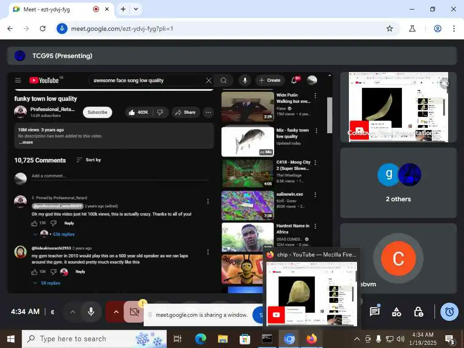Open the tab search dropdown
Screen dimensions: 464x348
[136, 9]
